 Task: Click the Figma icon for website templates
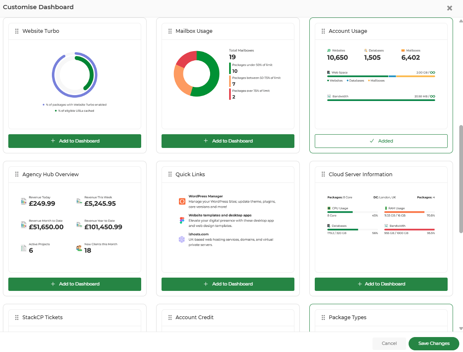click(182, 220)
